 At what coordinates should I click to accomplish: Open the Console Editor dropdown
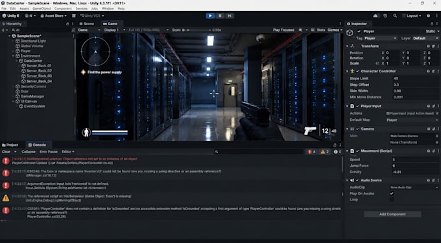[x=68, y=152]
